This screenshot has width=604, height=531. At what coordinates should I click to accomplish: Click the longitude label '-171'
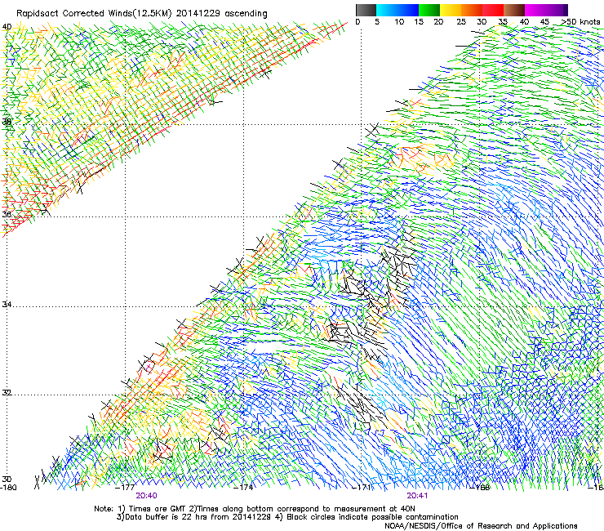click(x=362, y=487)
